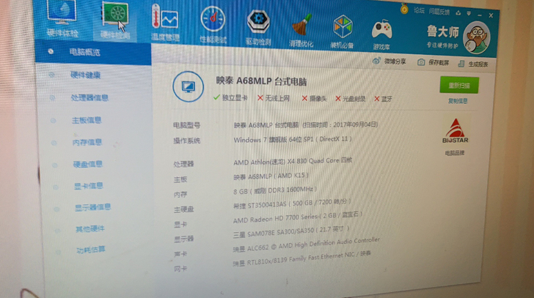This screenshot has width=534, height=298.
Task: Click the BIOSTAR brand logo
Action: pyautogui.click(x=456, y=131)
